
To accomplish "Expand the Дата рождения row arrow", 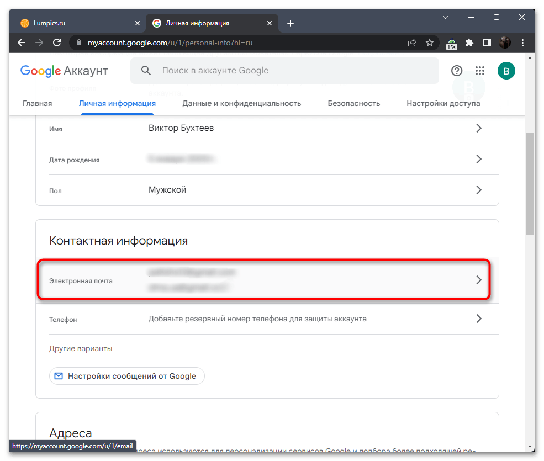I will pos(479,159).
